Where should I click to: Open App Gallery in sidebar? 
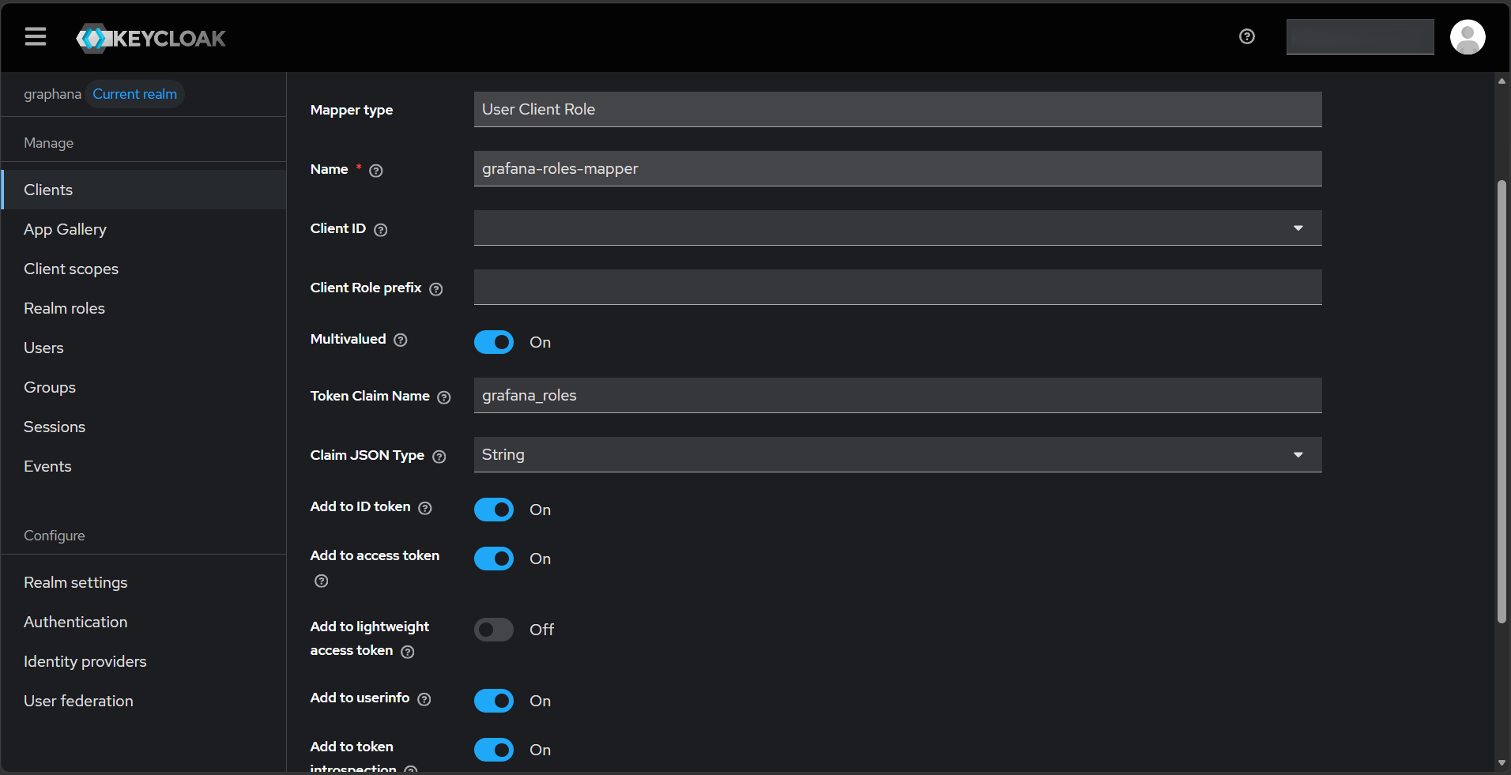click(x=144, y=229)
